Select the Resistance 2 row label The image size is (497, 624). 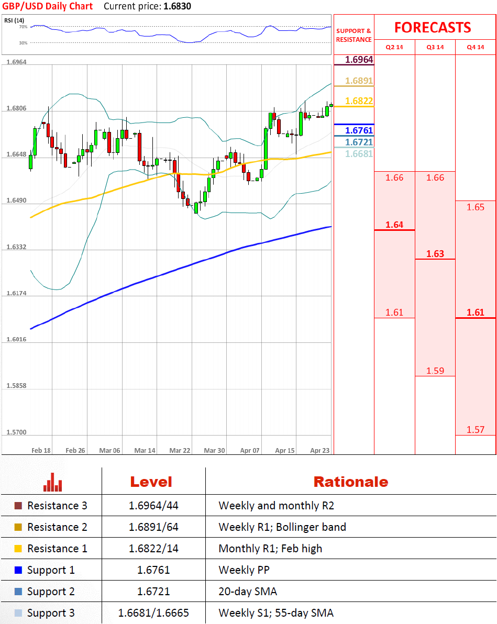[x=57, y=527]
